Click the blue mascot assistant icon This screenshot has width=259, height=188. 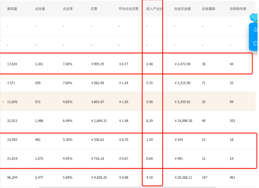point(254,18)
